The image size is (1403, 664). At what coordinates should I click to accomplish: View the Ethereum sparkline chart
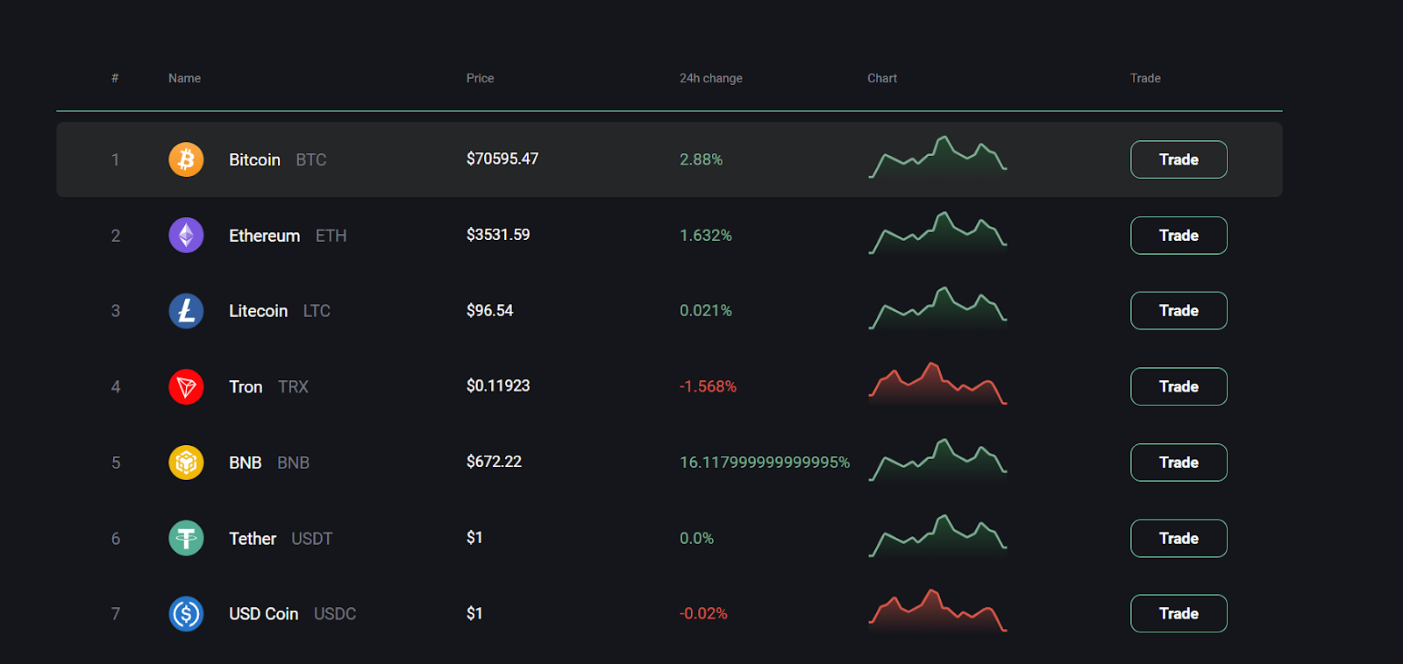[937, 233]
